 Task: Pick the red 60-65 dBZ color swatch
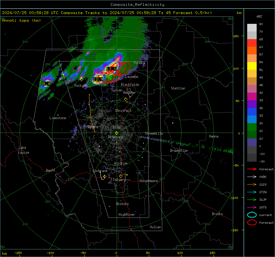252,43
